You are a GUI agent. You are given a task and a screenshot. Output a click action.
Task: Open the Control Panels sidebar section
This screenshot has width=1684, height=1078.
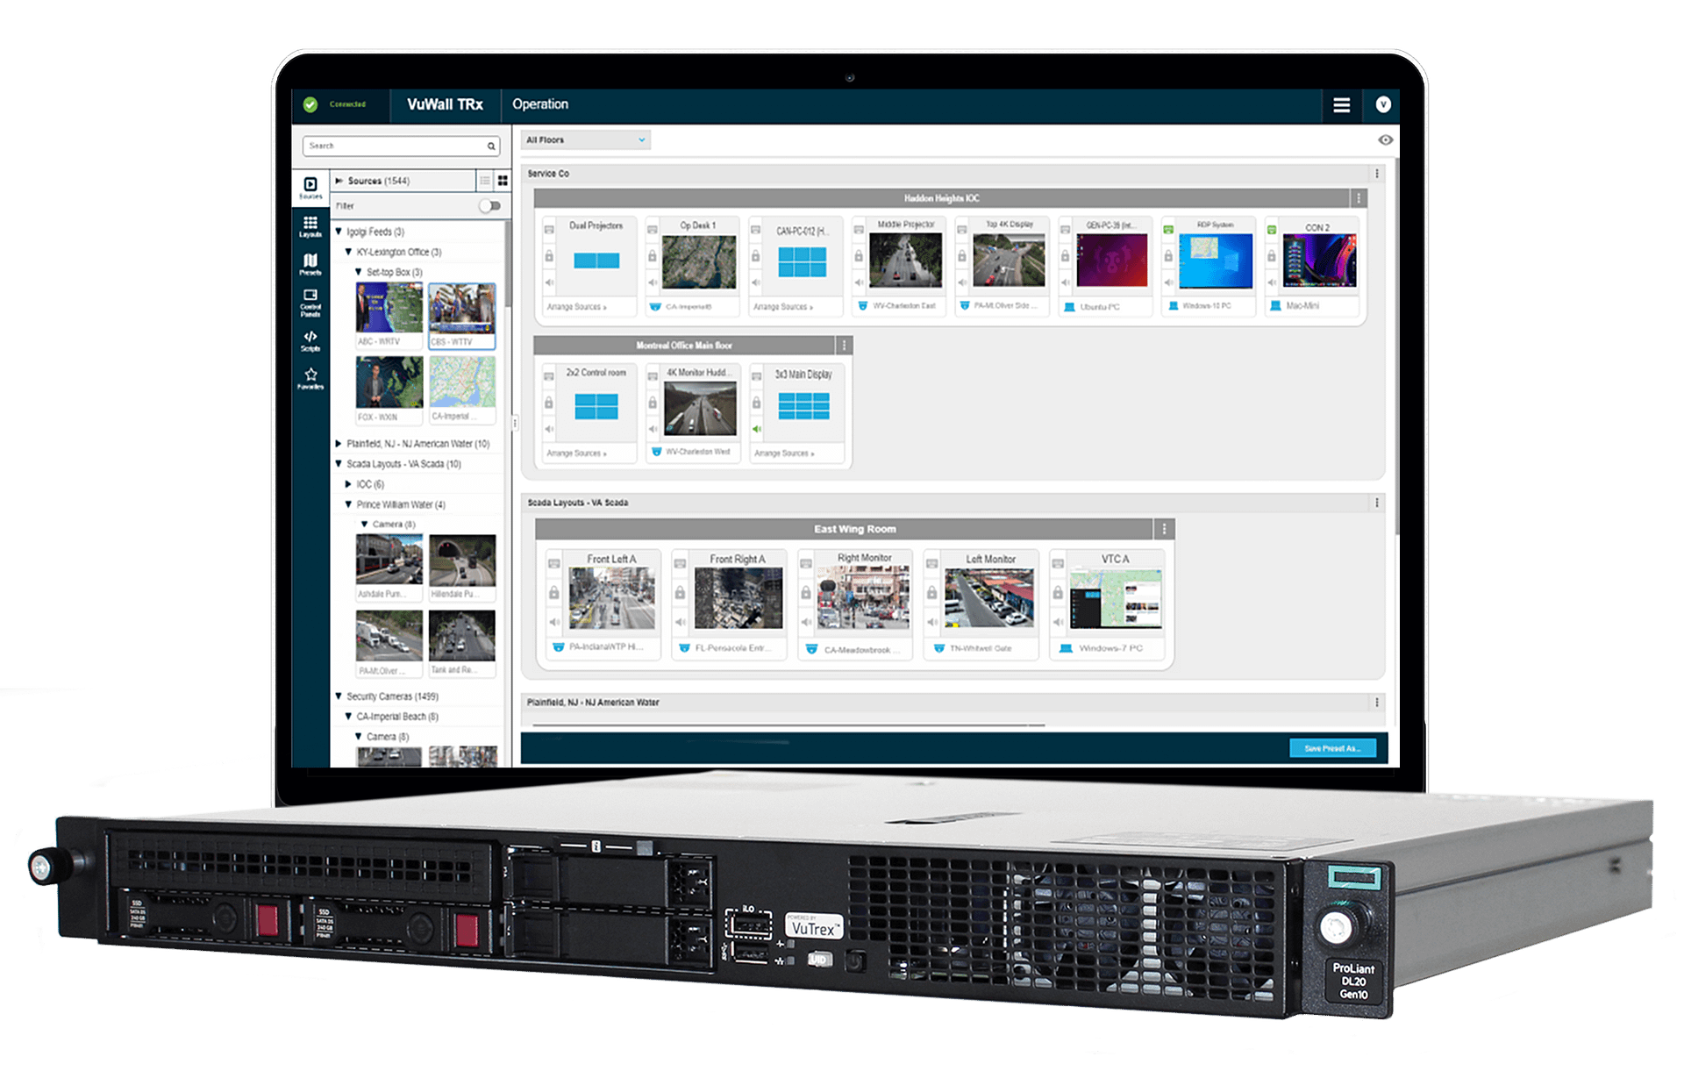click(310, 303)
